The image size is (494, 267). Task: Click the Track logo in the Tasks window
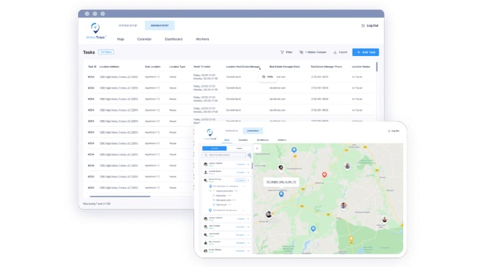click(95, 31)
